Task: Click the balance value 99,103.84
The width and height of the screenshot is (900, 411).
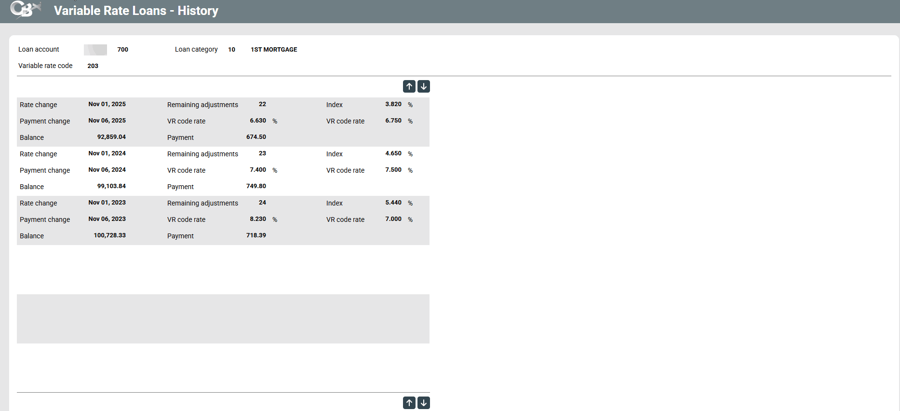Action: (x=111, y=186)
